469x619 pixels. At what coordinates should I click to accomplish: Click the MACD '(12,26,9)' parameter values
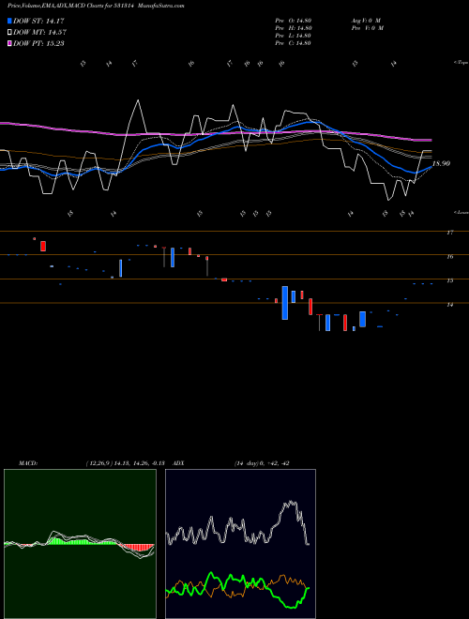[125, 463]
